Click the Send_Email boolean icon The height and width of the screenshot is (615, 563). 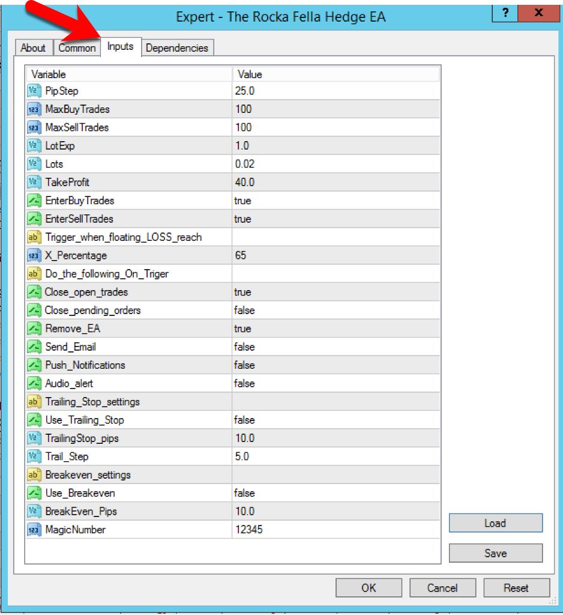pos(34,347)
